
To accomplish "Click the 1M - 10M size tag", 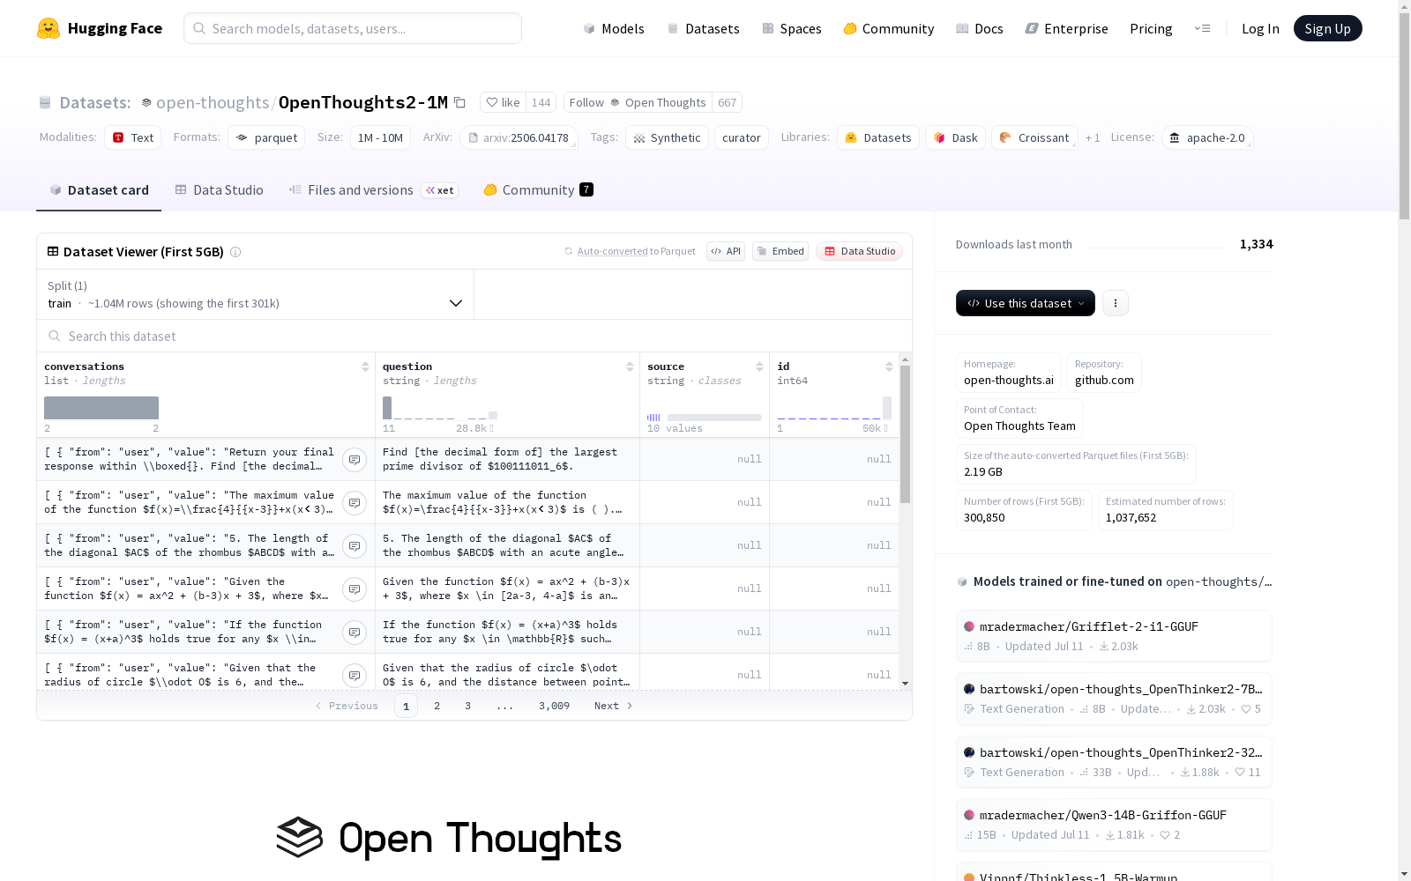I will click(380, 137).
